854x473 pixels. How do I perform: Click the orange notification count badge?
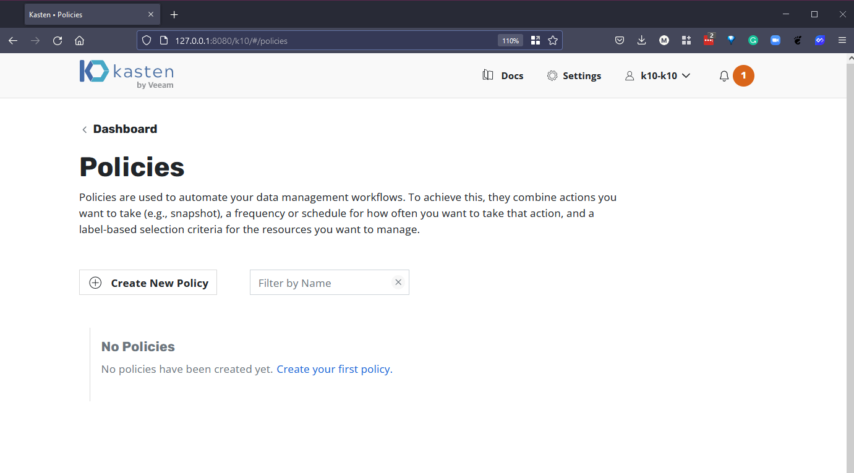(743, 76)
